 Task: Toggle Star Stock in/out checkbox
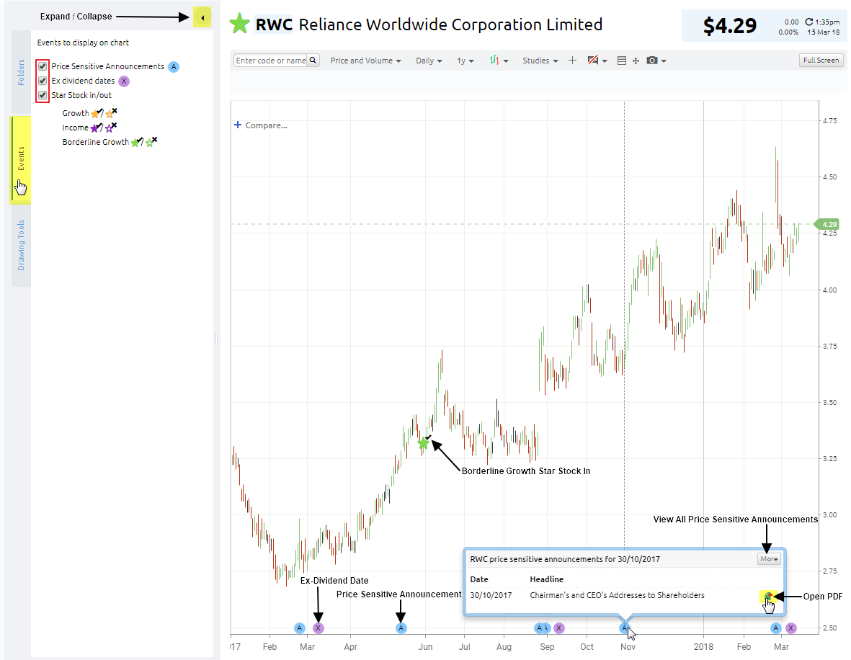tap(43, 95)
